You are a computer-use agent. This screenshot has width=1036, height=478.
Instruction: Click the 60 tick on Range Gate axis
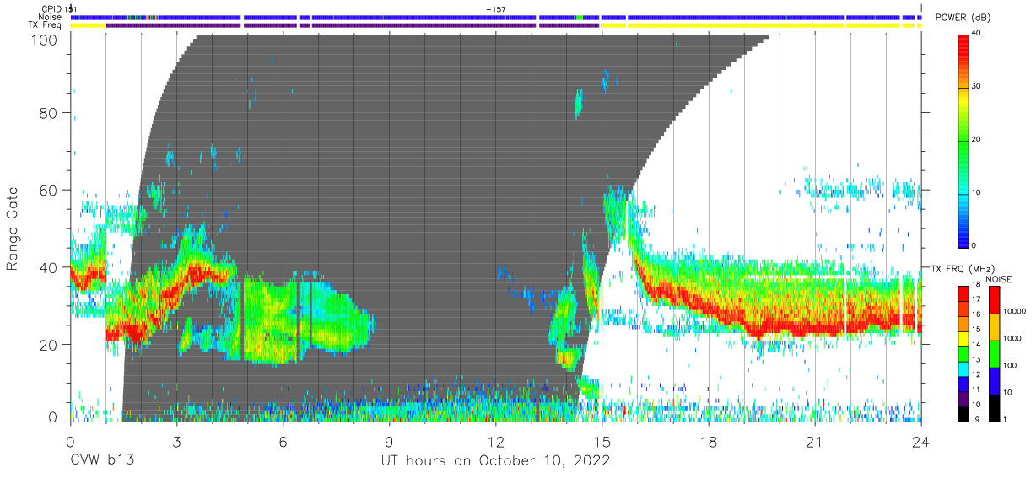[x=49, y=191]
